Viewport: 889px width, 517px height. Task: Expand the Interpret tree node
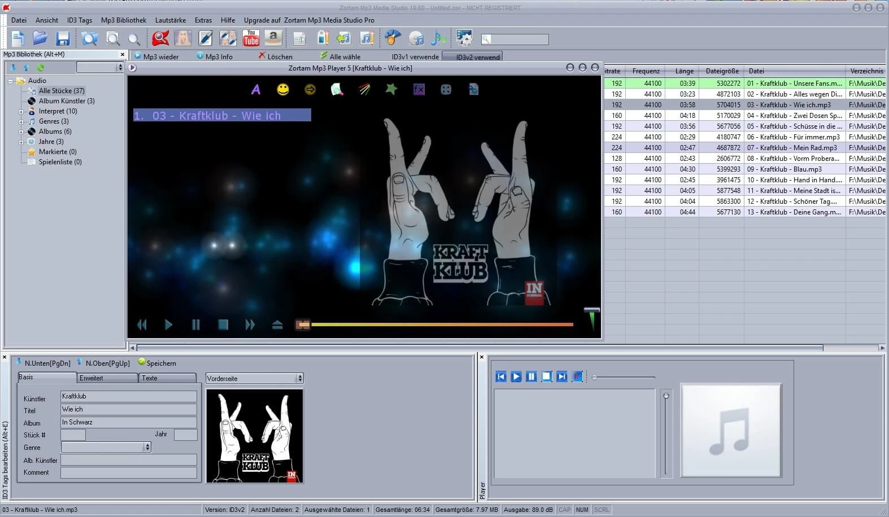tap(21, 112)
